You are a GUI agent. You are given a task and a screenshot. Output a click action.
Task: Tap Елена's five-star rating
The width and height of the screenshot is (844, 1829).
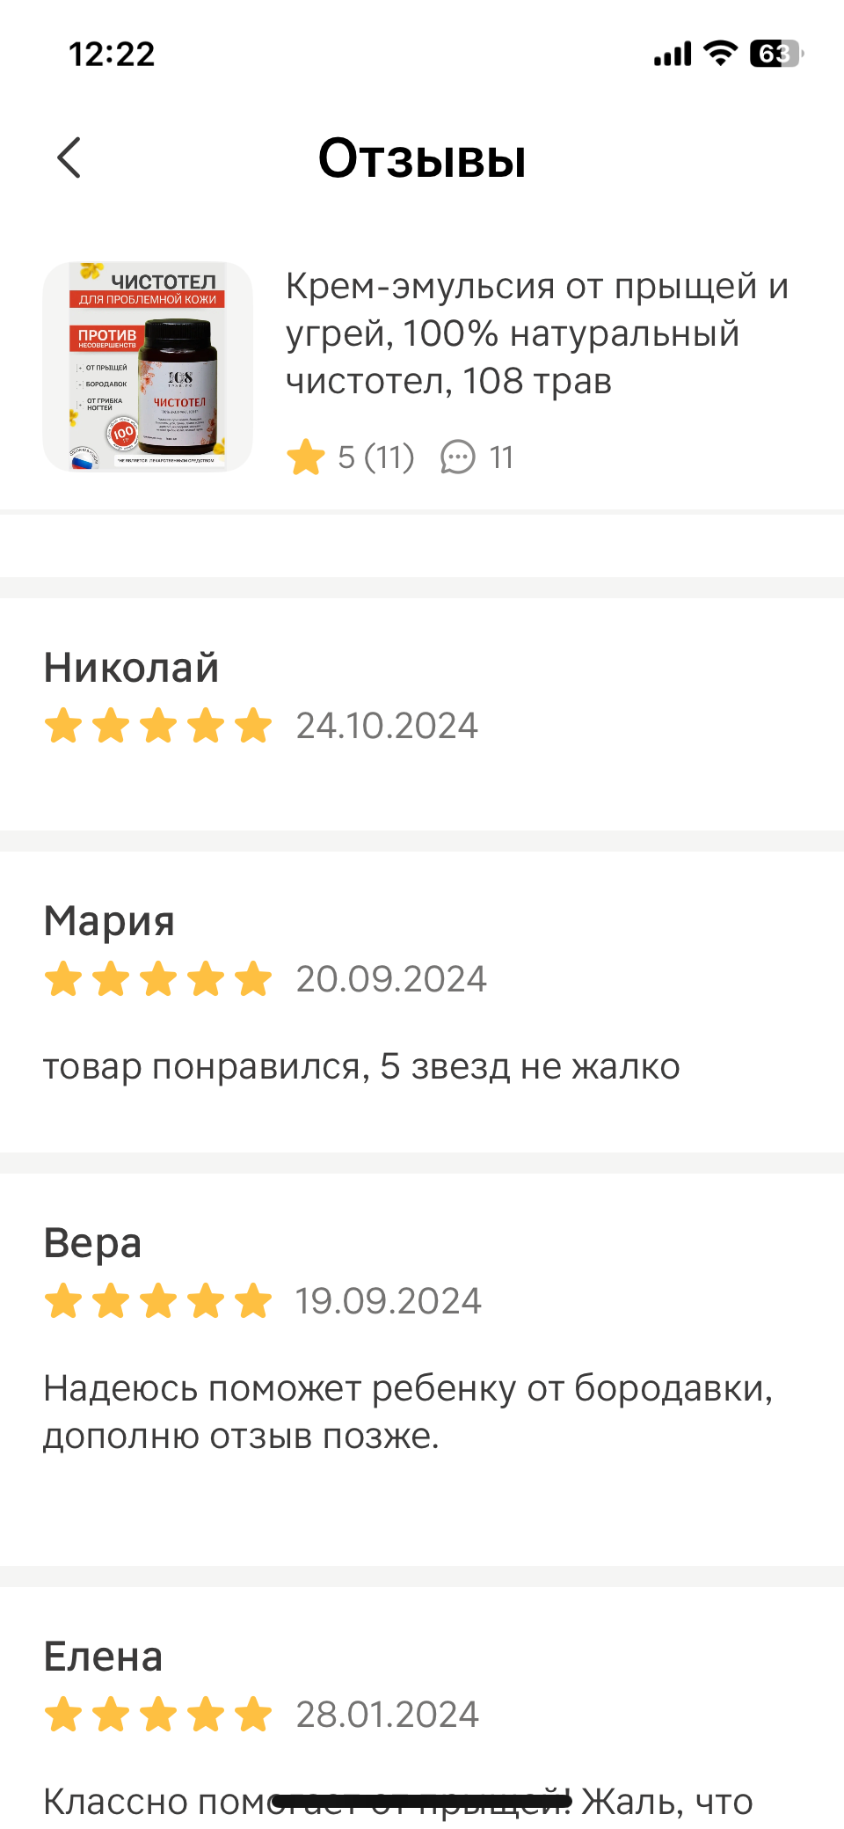coord(158,1715)
